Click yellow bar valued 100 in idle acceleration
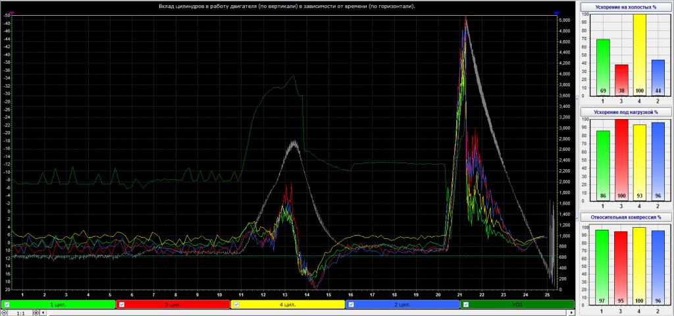The image size is (674, 316). click(640, 55)
